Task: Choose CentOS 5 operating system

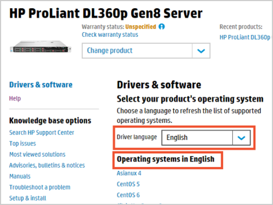Action: point(128,184)
